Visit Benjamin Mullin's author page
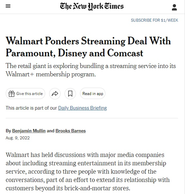 [x=29, y=131]
